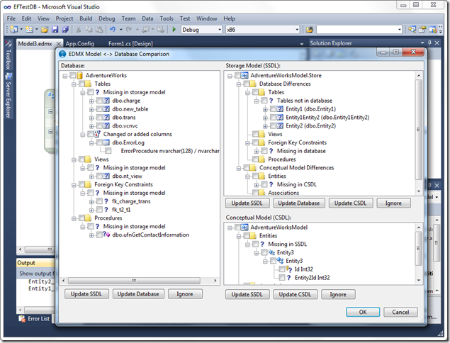The width and height of the screenshot is (450, 343).
Task: Click the Open File folder icon
Action: click(x=45, y=29)
